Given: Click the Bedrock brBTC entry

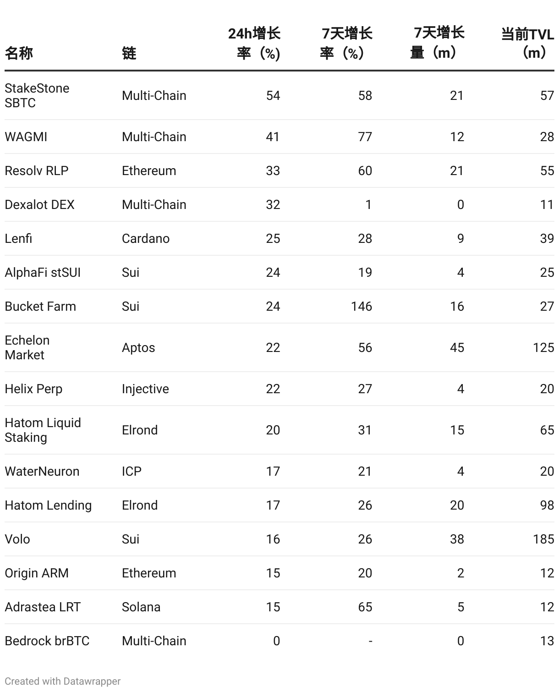Looking at the screenshot, I should (x=47, y=641).
